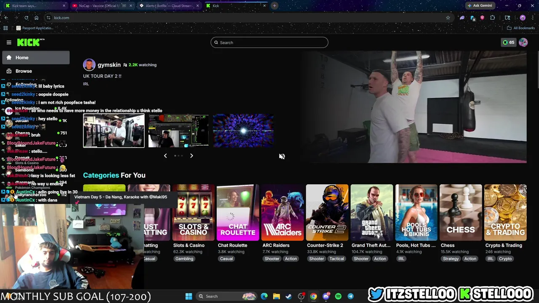Open the Grand Theft Auto category card
Image resolution: width=539 pixels, height=303 pixels.
(x=372, y=213)
